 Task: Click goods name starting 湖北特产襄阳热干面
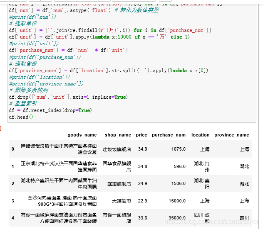[x=59, y=183]
